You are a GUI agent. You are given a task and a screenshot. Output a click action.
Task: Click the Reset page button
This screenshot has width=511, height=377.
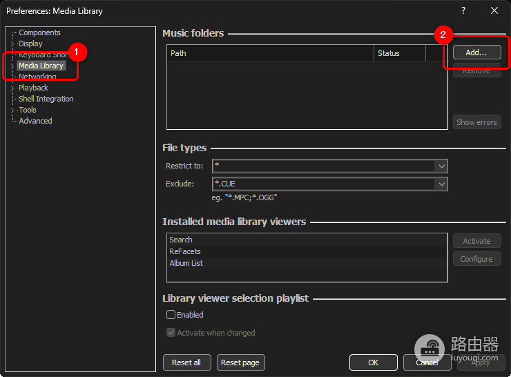point(240,362)
